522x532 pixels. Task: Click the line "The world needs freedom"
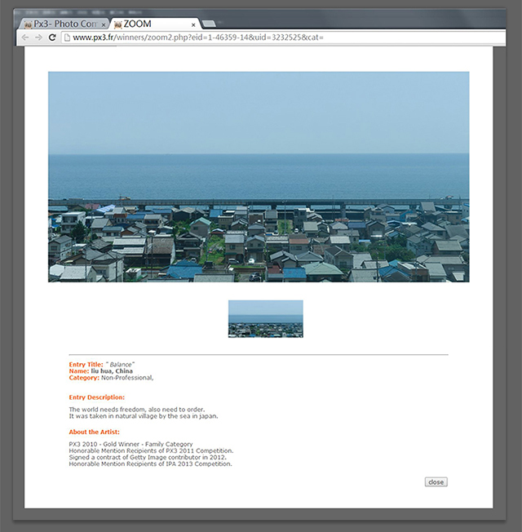pos(136,410)
